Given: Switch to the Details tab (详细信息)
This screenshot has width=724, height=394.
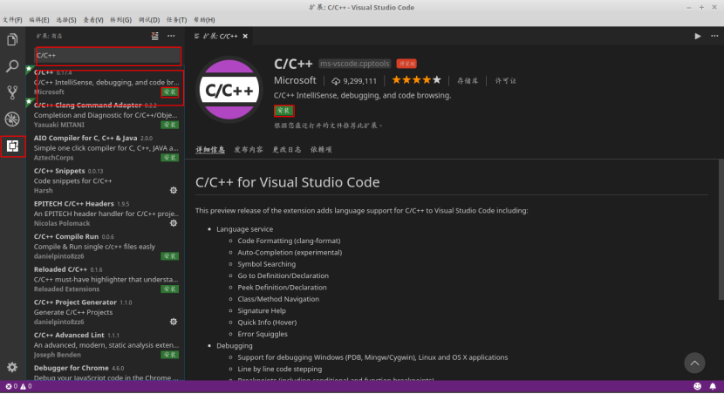Looking at the screenshot, I should tap(210, 149).
